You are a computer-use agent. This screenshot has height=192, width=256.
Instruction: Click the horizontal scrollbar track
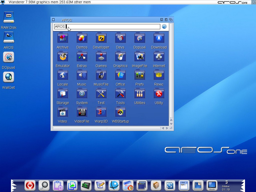pyautogui.click(x=107, y=128)
